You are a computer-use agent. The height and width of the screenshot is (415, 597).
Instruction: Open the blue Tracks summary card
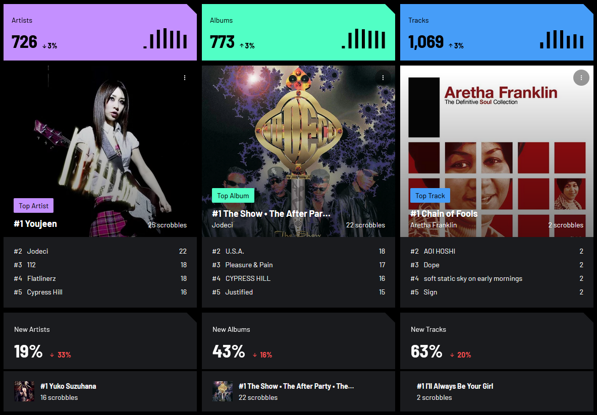(x=497, y=32)
